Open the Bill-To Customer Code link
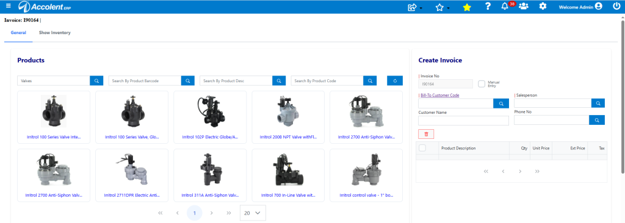The width and height of the screenshot is (625, 223). 439,95
